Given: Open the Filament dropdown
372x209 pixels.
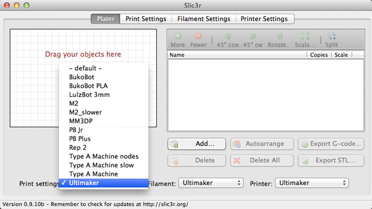Looking at the screenshot, I should coord(211,183).
